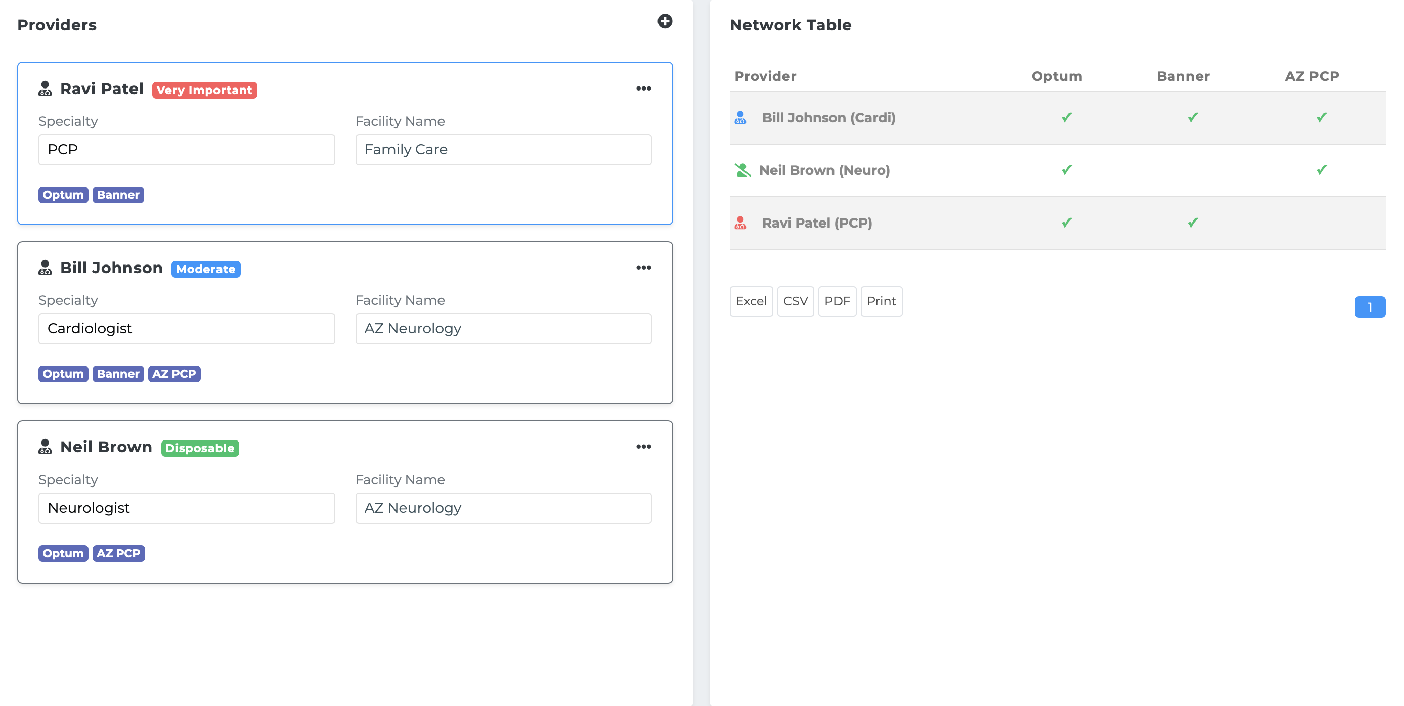The height and width of the screenshot is (706, 1404).
Task: Toggle the Banner checkmark for Ravi Patel row
Action: [x=1193, y=223]
